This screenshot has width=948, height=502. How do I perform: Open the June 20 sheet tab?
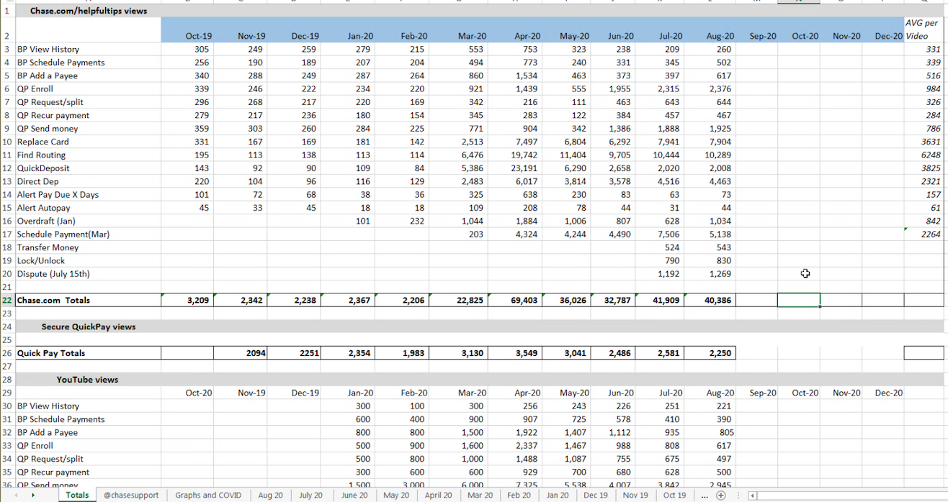click(354, 495)
